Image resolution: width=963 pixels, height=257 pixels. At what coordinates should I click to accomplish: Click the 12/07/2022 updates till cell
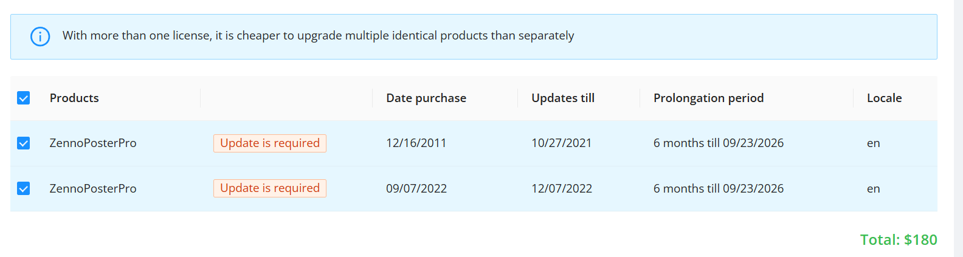click(x=562, y=188)
